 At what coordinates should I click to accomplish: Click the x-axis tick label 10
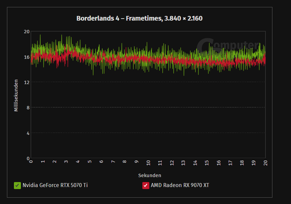pos(148,163)
